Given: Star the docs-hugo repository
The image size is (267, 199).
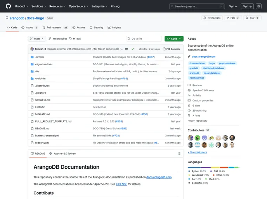Looking at the screenshot, I should 252,18.
